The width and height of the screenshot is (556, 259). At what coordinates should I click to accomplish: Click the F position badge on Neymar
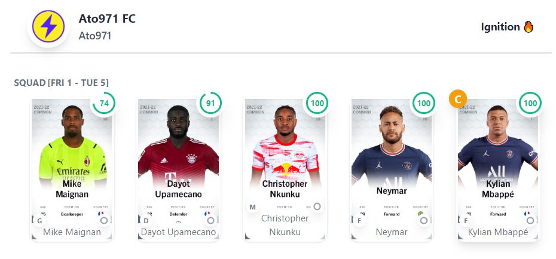click(360, 221)
